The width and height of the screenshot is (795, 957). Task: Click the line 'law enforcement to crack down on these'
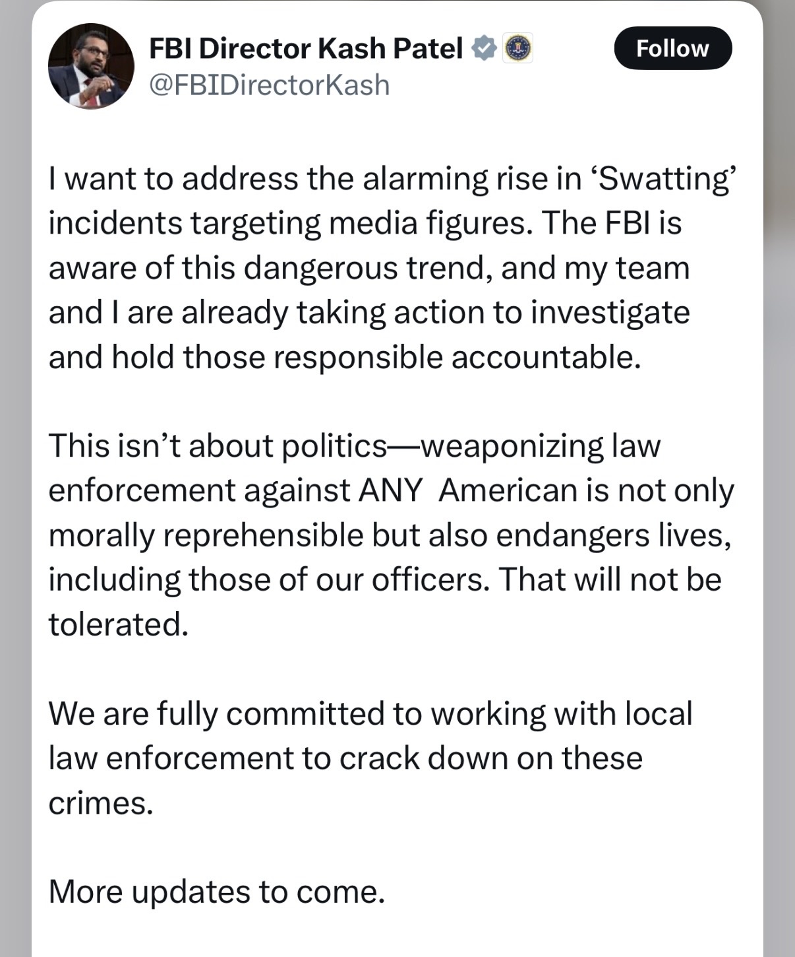pyautogui.click(x=345, y=758)
